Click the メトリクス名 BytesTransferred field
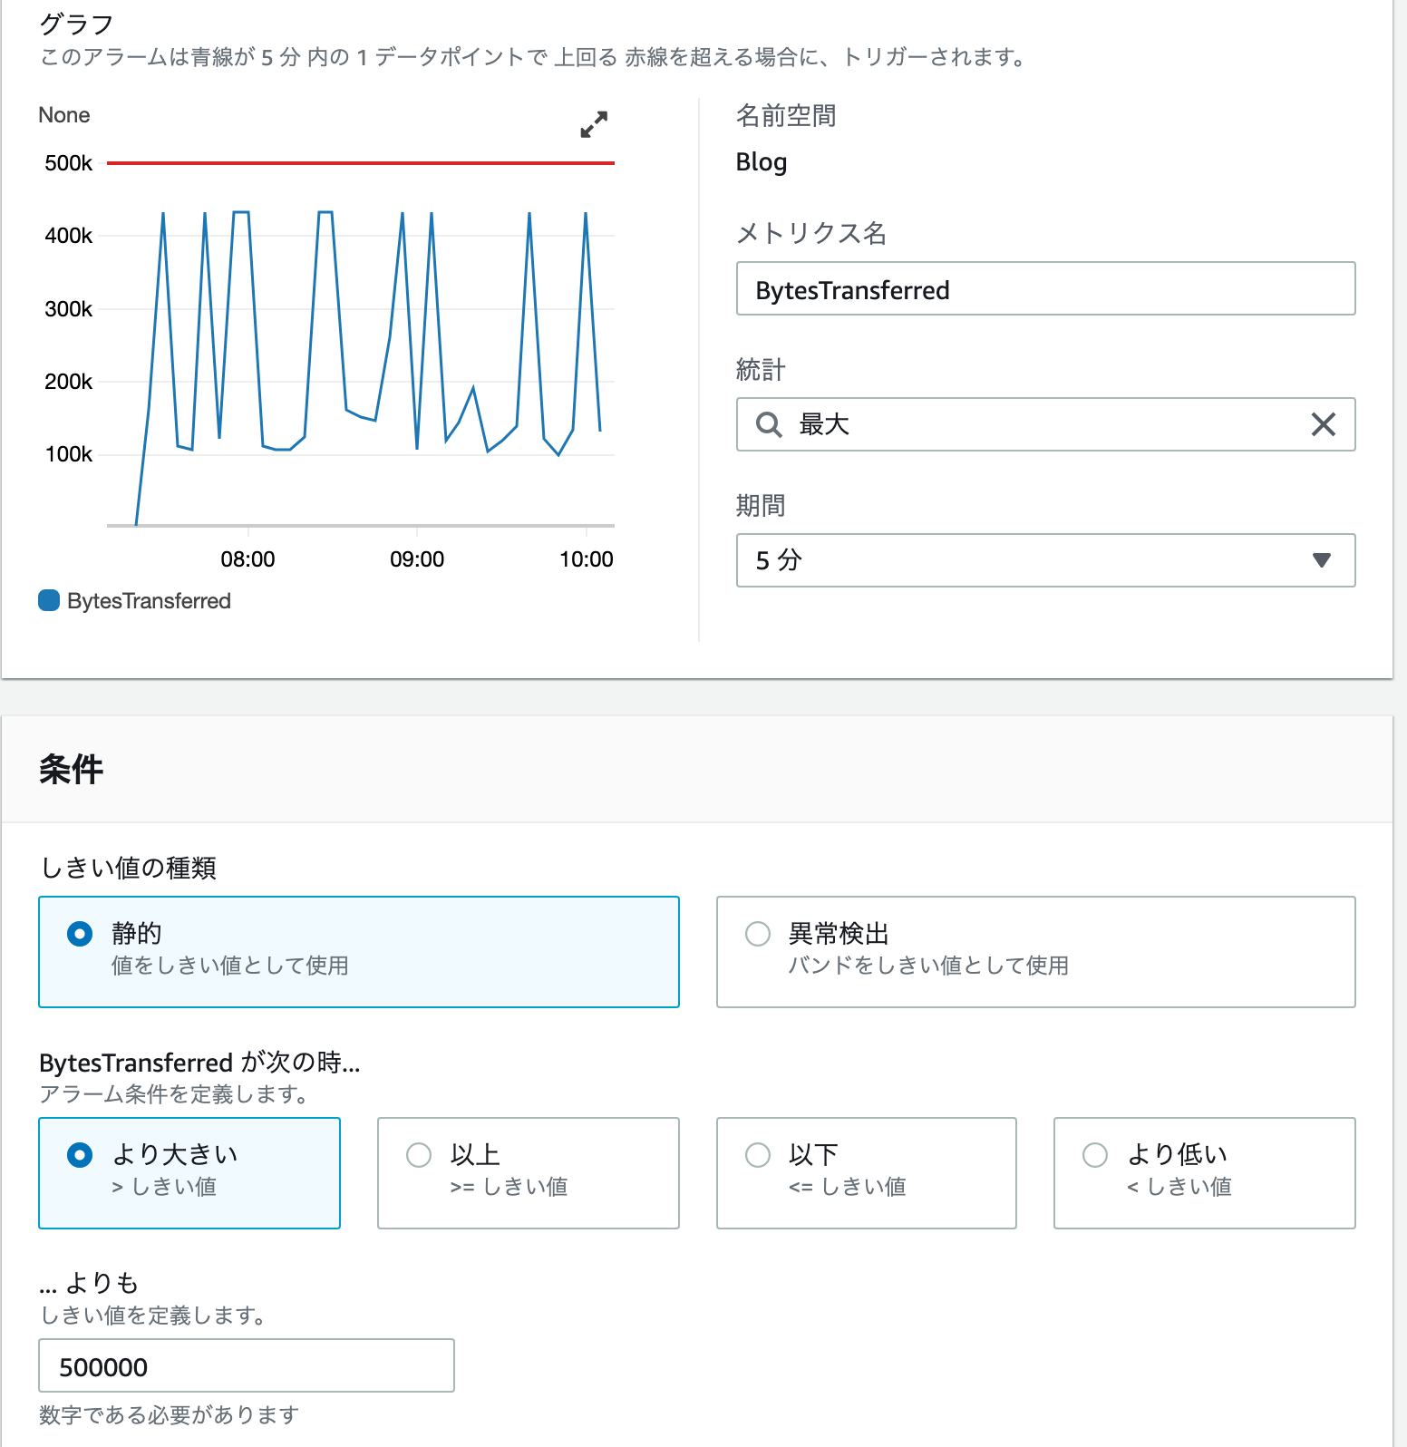The image size is (1407, 1447). [1045, 288]
